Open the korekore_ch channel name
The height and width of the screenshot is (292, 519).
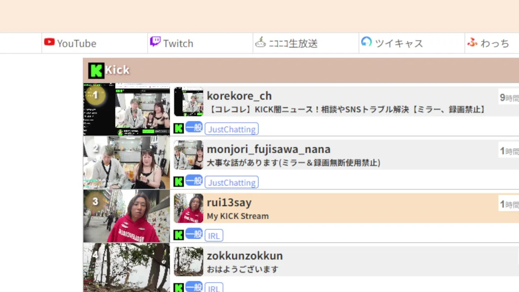239,96
